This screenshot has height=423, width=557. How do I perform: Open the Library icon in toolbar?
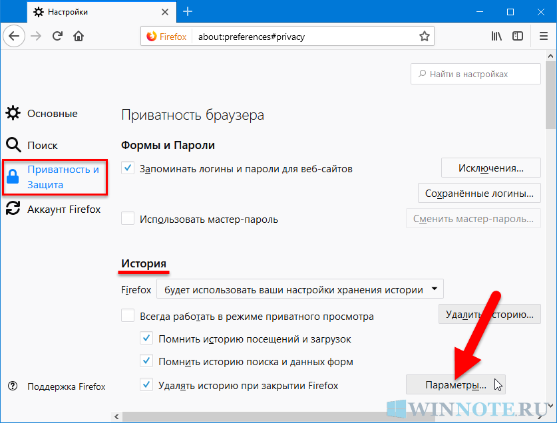tap(496, 36)
